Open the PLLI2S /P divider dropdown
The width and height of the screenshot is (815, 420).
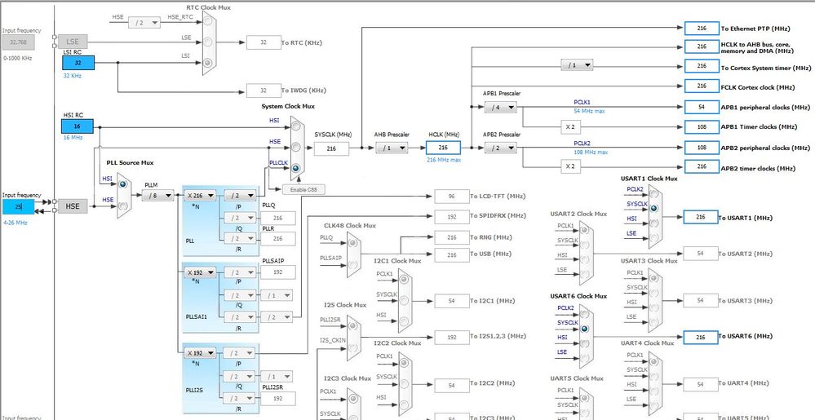click(x=240, y=353)
